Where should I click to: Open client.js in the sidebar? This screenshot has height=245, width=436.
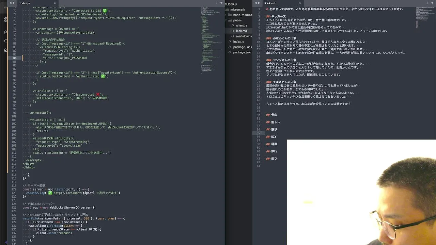tap(242, 26)
